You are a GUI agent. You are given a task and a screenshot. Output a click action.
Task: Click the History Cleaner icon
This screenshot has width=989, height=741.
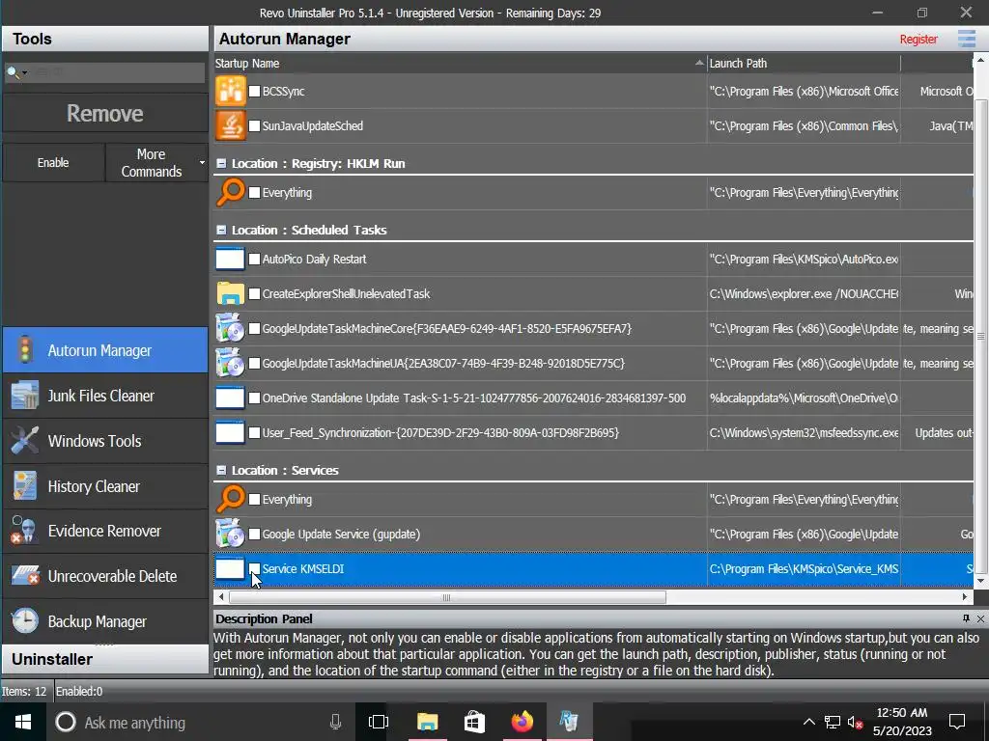(x=24, y=486)
